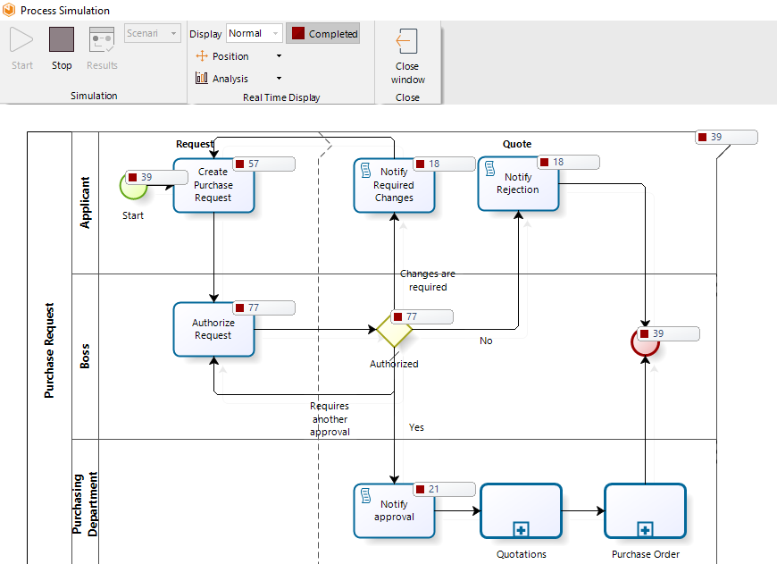The image size is (777, 564).
Task: Click the Analysis bar chart icon
Action: (x=202, y=78)
